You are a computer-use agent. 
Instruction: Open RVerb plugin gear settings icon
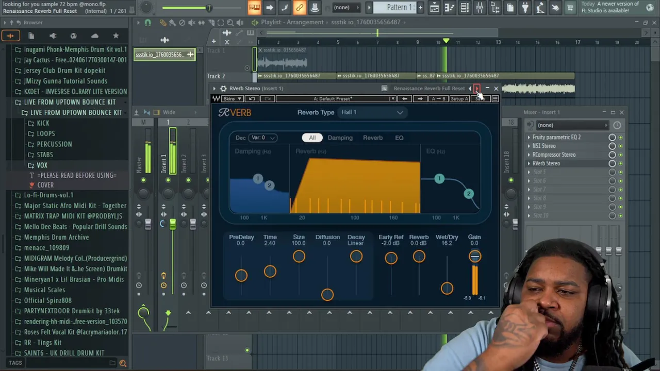click(223, 89)
